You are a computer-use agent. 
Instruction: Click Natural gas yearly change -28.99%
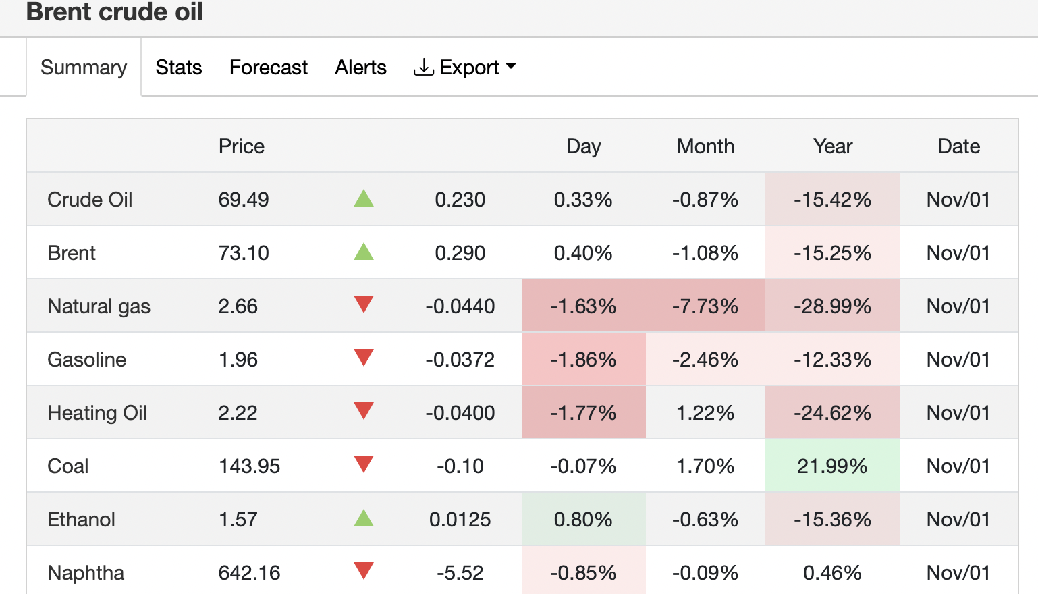tap(833, 306)
